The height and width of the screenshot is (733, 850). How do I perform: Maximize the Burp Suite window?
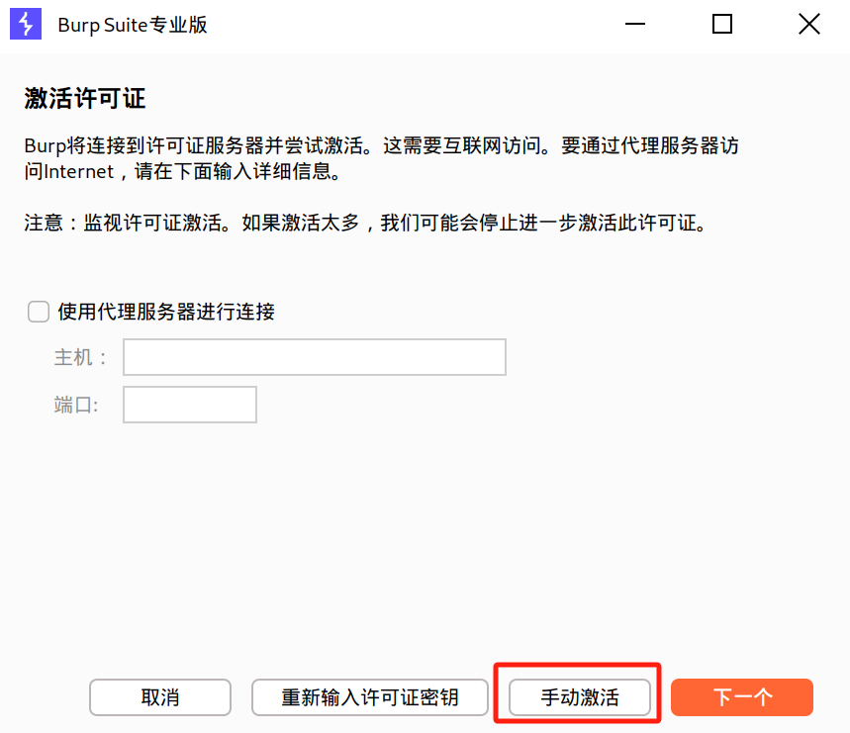[722, 24]
